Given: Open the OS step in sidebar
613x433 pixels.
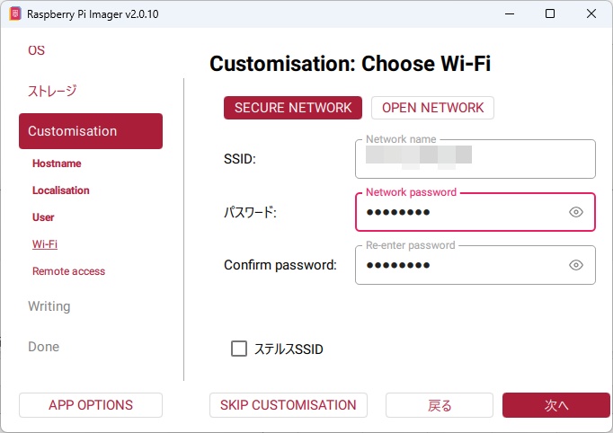Looking at the screenshot, I should (36, 50).
